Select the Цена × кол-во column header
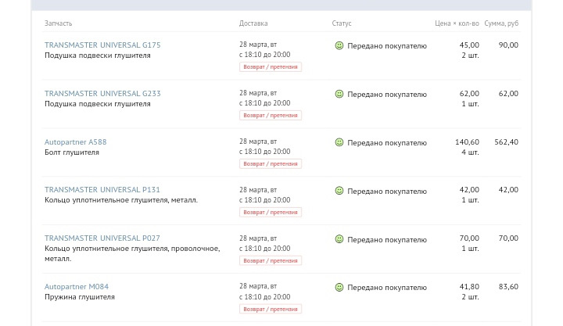 tap(457, 23)
